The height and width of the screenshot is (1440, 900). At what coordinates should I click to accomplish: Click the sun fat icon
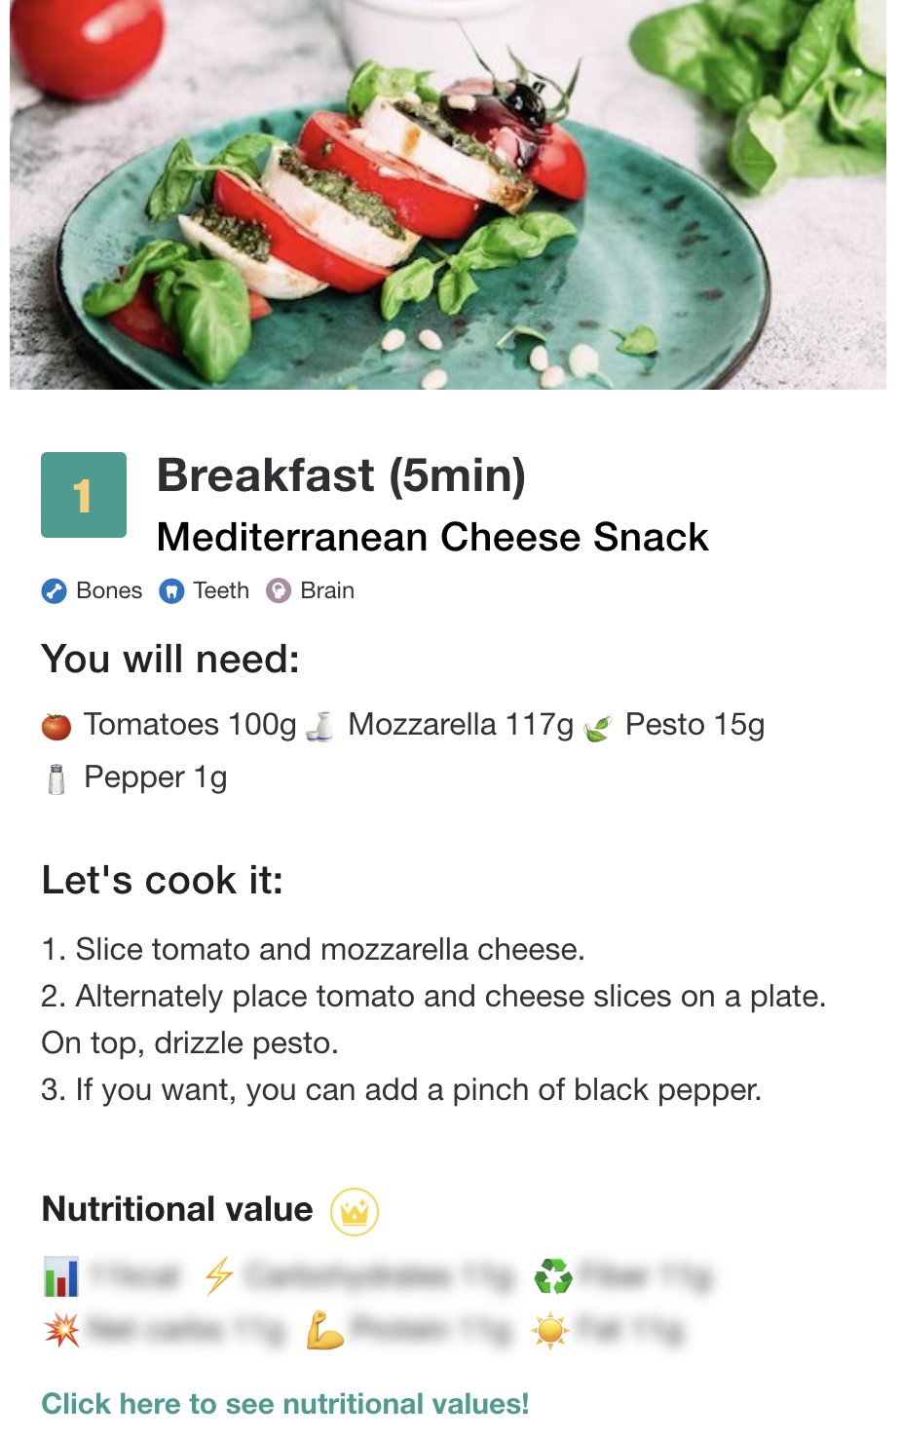[x=550, y=1330]
